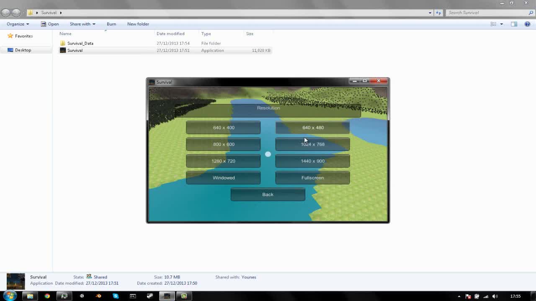Open the screen recorder taskbar icon
This screenshot has height=301, width=536.
pyautogui.click(x=184, y=296)
